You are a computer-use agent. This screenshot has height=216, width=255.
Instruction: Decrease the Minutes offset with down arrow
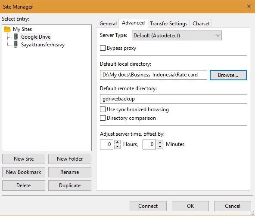click(160, 147)
